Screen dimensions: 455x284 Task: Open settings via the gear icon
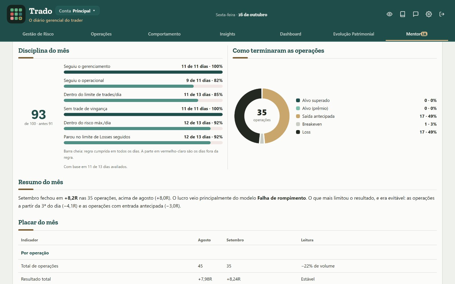click(429, 14)
